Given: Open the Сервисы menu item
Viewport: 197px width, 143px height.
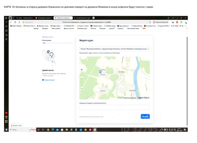Looking at the screenshot, I should click(120, 29).
